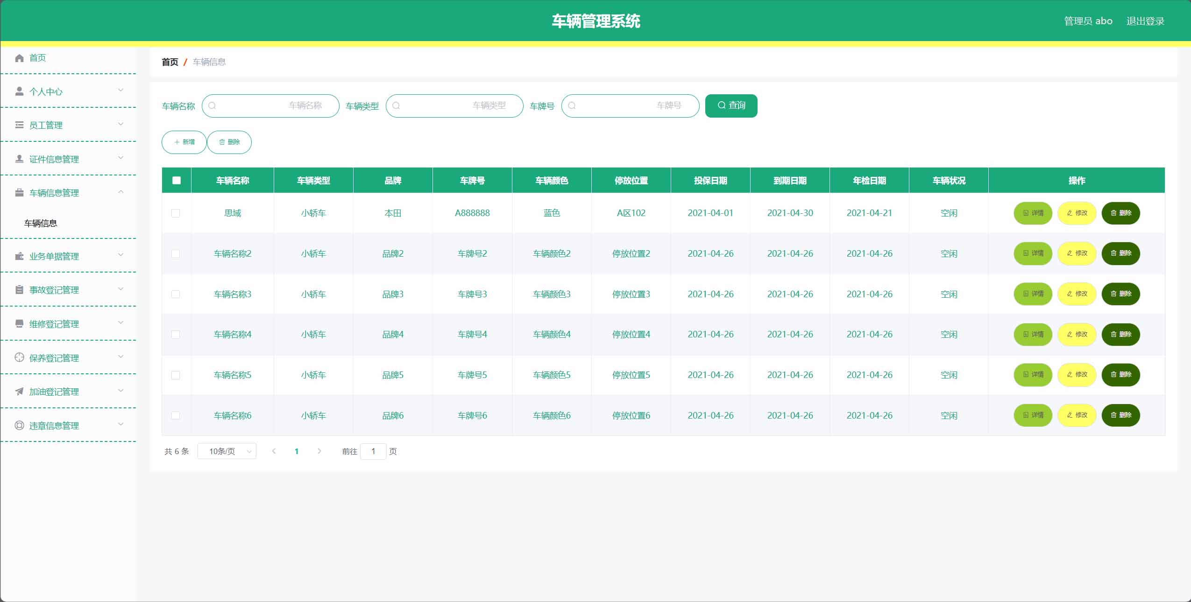The width and height of the screenshot is (1191, 602).
Task: Click the lifebuoy icon for 违章信息管理
Action: pyautogui.click(x=19, y=425)
